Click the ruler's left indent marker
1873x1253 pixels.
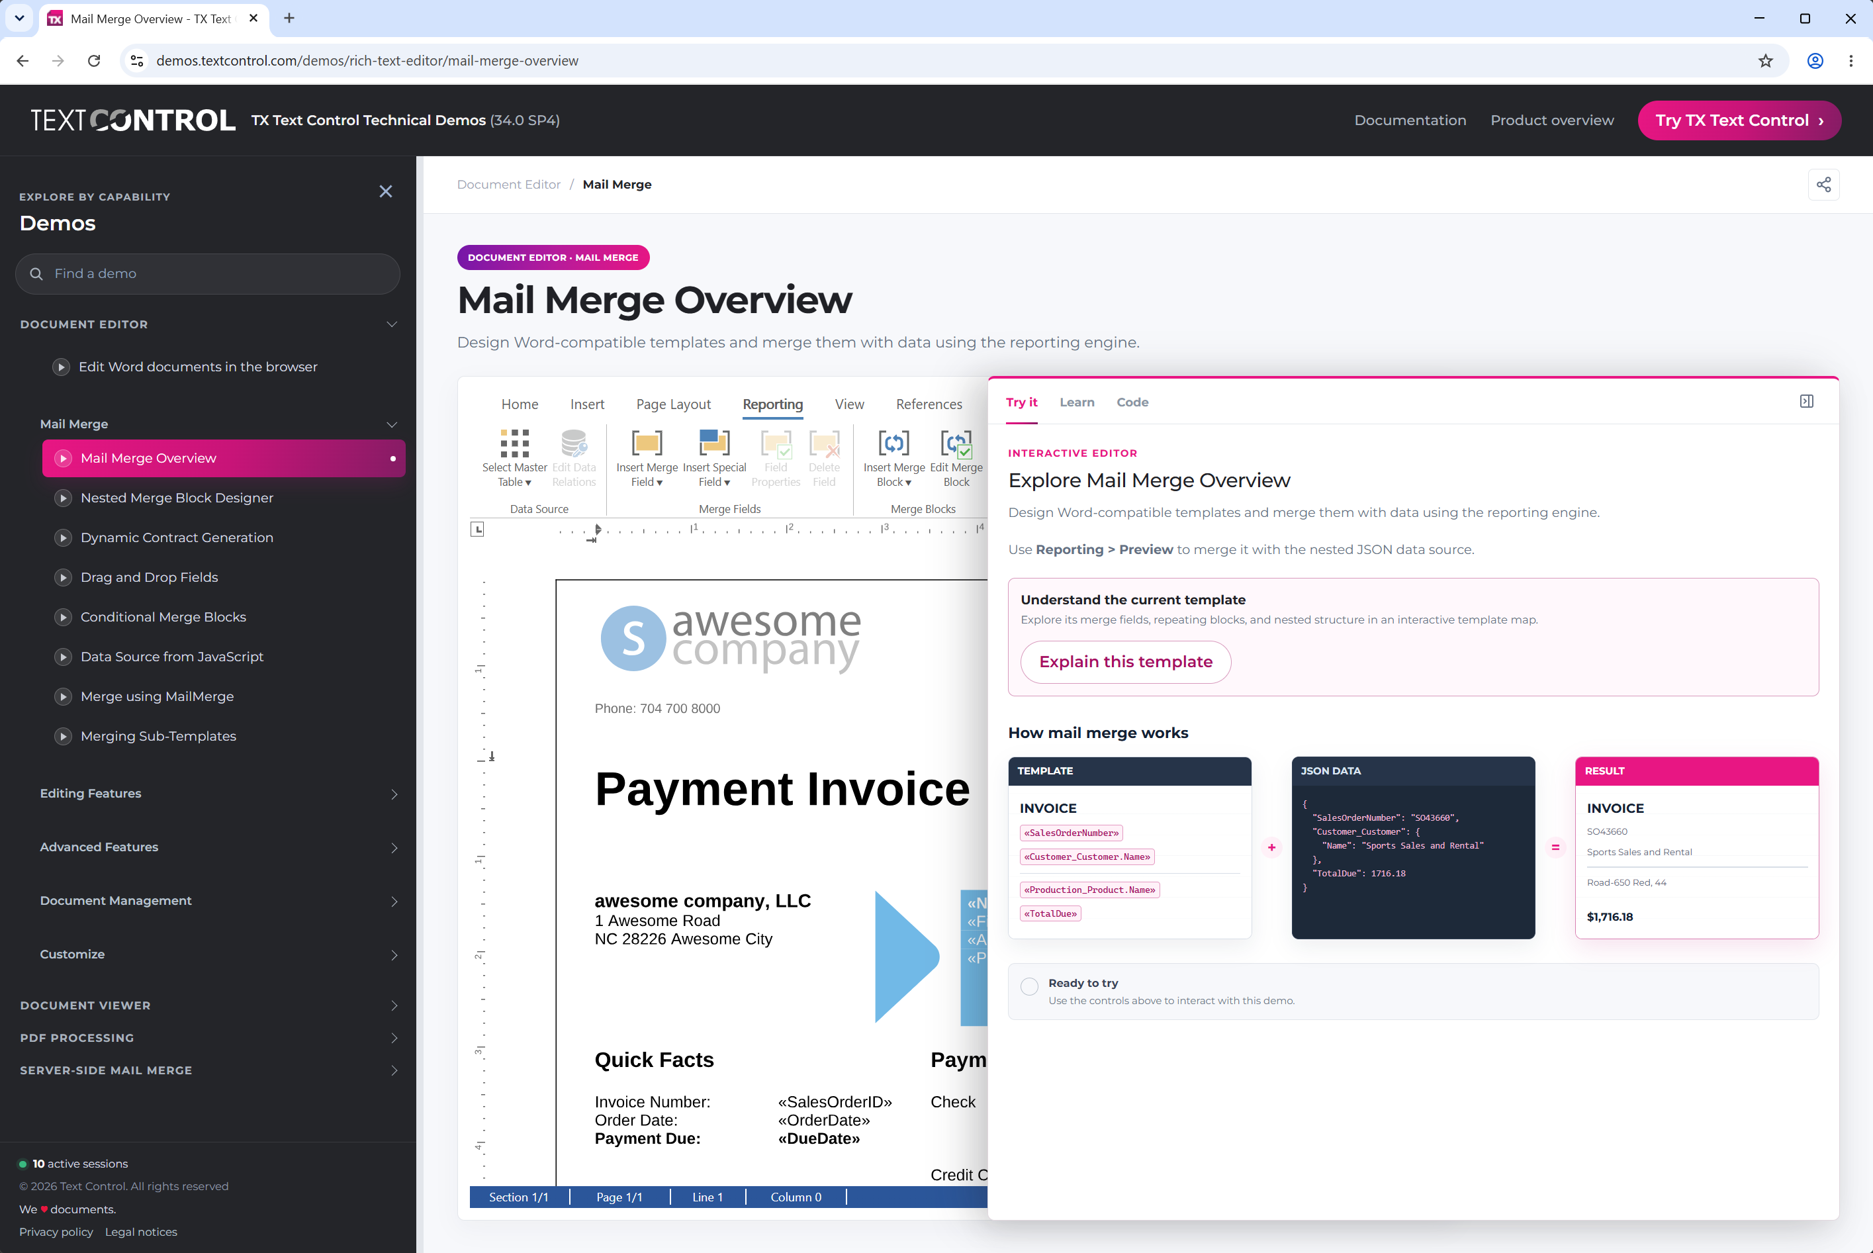598,530
